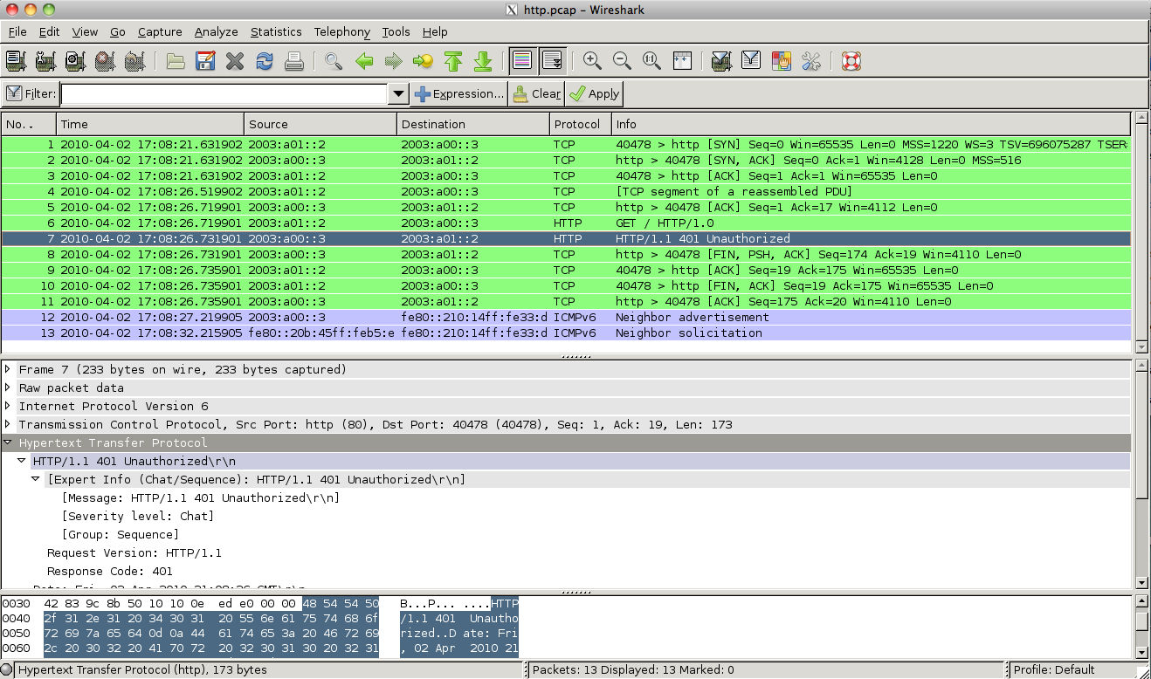Open Help via lifebuoy icon
The height and width of the screenshot is (679, 1151).
pos(851,61)
